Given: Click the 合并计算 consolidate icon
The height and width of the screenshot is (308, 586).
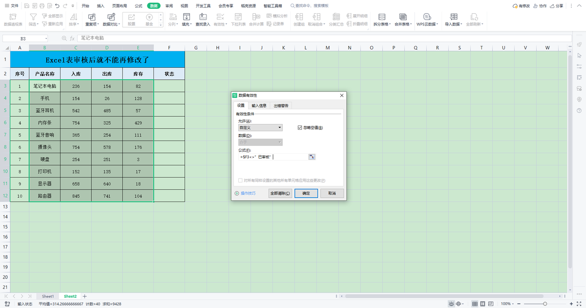Looking at the screenshot, I should tap(256, 17).
